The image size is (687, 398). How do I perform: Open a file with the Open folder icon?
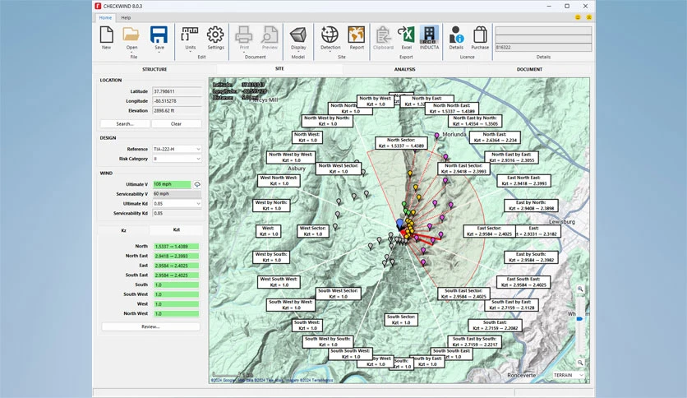pyautogui.click(x=131, y=35)
